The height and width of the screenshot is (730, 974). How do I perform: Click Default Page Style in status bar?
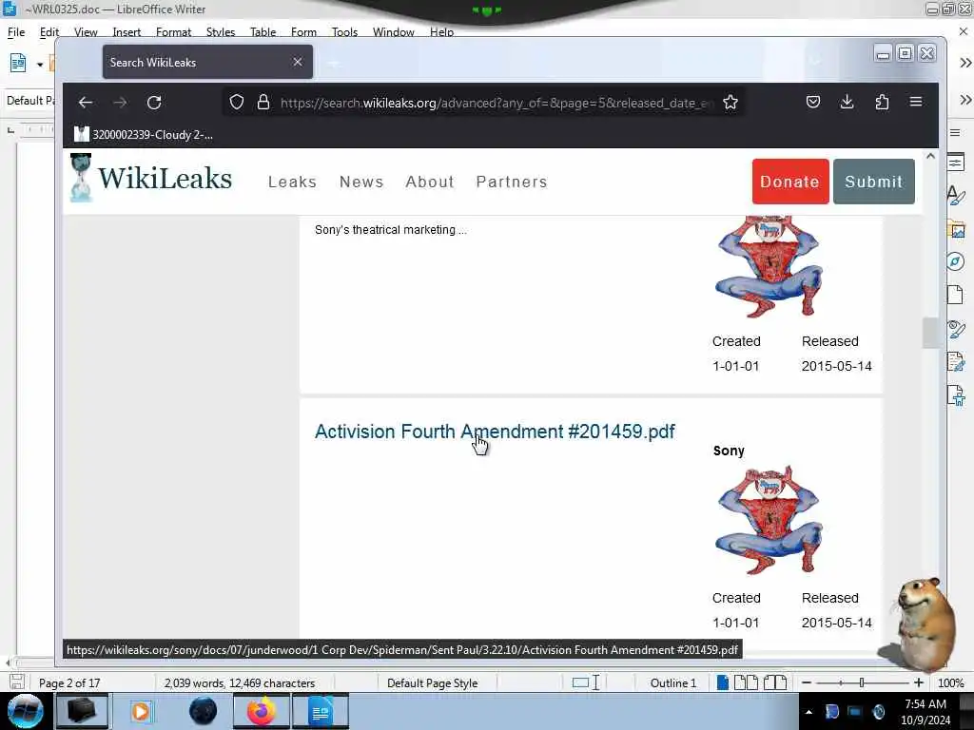click(x=433, y=682)
